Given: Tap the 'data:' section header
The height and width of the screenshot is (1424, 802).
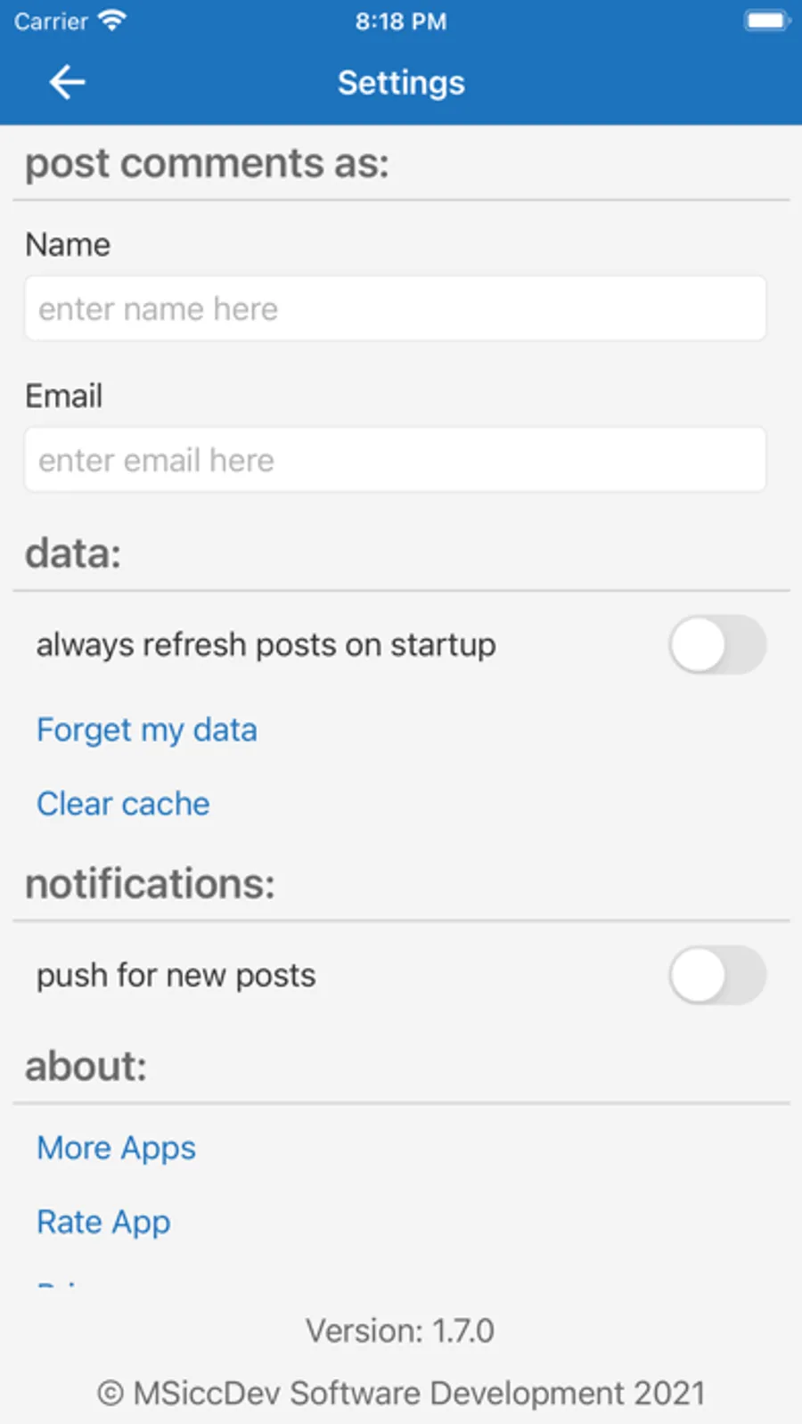Looking at the screenshot, I should 73,553.
